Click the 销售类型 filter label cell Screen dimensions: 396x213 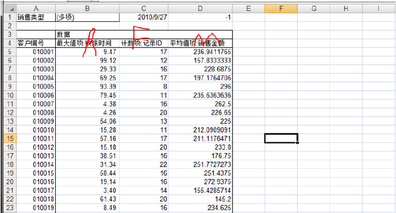pyautogui.click(x=36, y=17)
